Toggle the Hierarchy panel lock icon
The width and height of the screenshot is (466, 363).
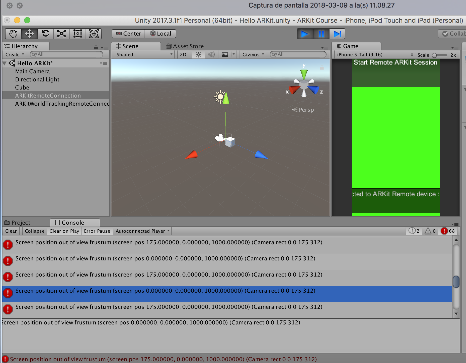[x=96, y=47]
